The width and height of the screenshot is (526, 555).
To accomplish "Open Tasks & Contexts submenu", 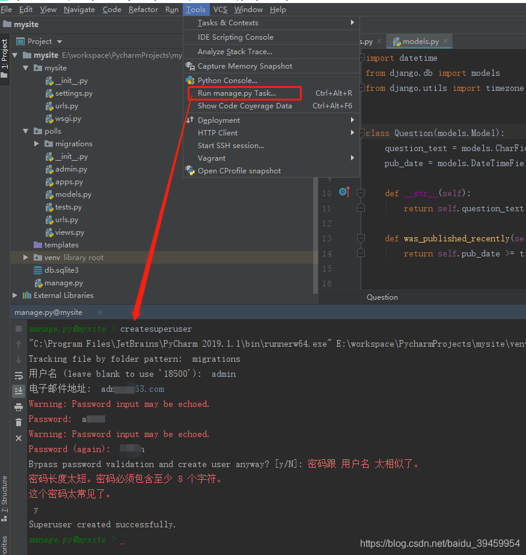I will pos(272,23).
